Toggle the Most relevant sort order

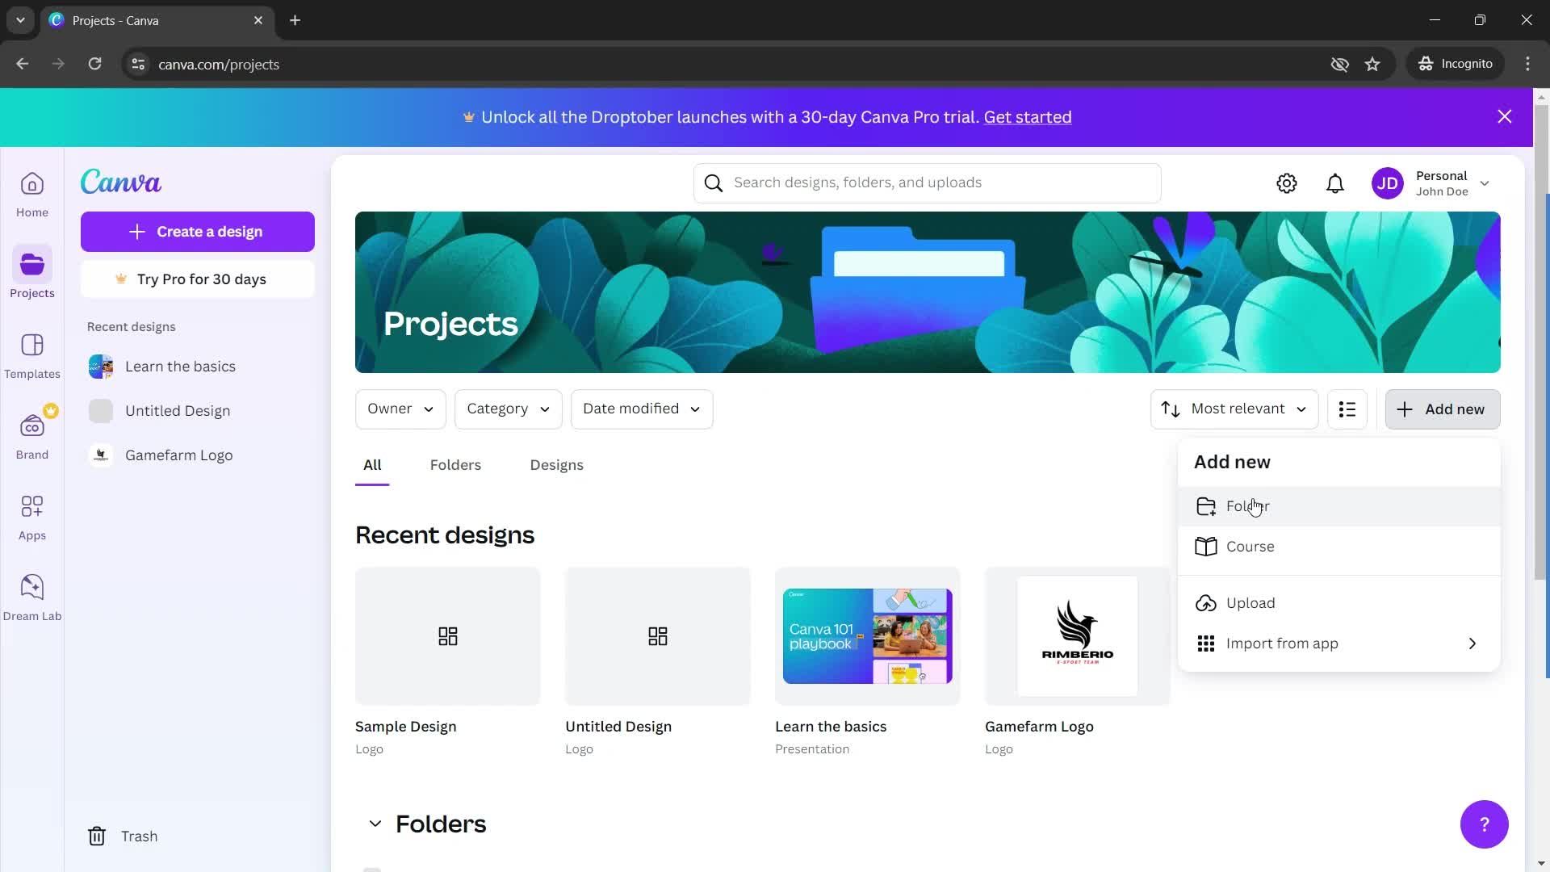point(1234,409)
